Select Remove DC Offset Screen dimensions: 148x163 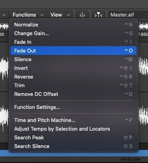click(73, 94)
